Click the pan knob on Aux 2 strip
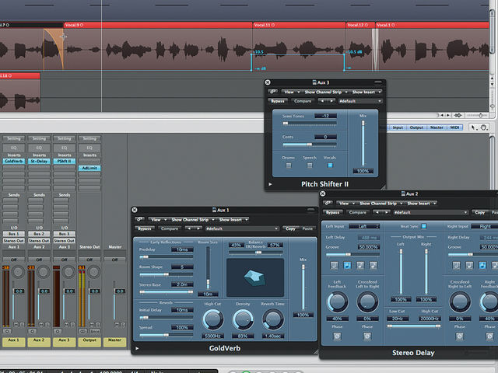This screenshot has width=498, height=373. coord(44,272)
